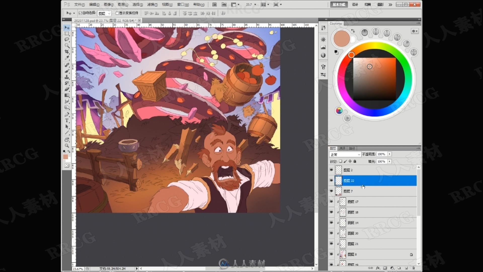This screenshot has width=483, height=272.
Task: Toggle the 显示变换控件 checkbox
Action: coord(117,13)
